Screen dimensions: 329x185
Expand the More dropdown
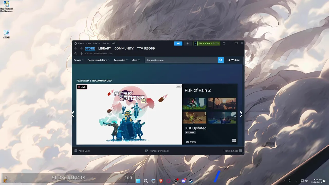[x=136, y=60]
